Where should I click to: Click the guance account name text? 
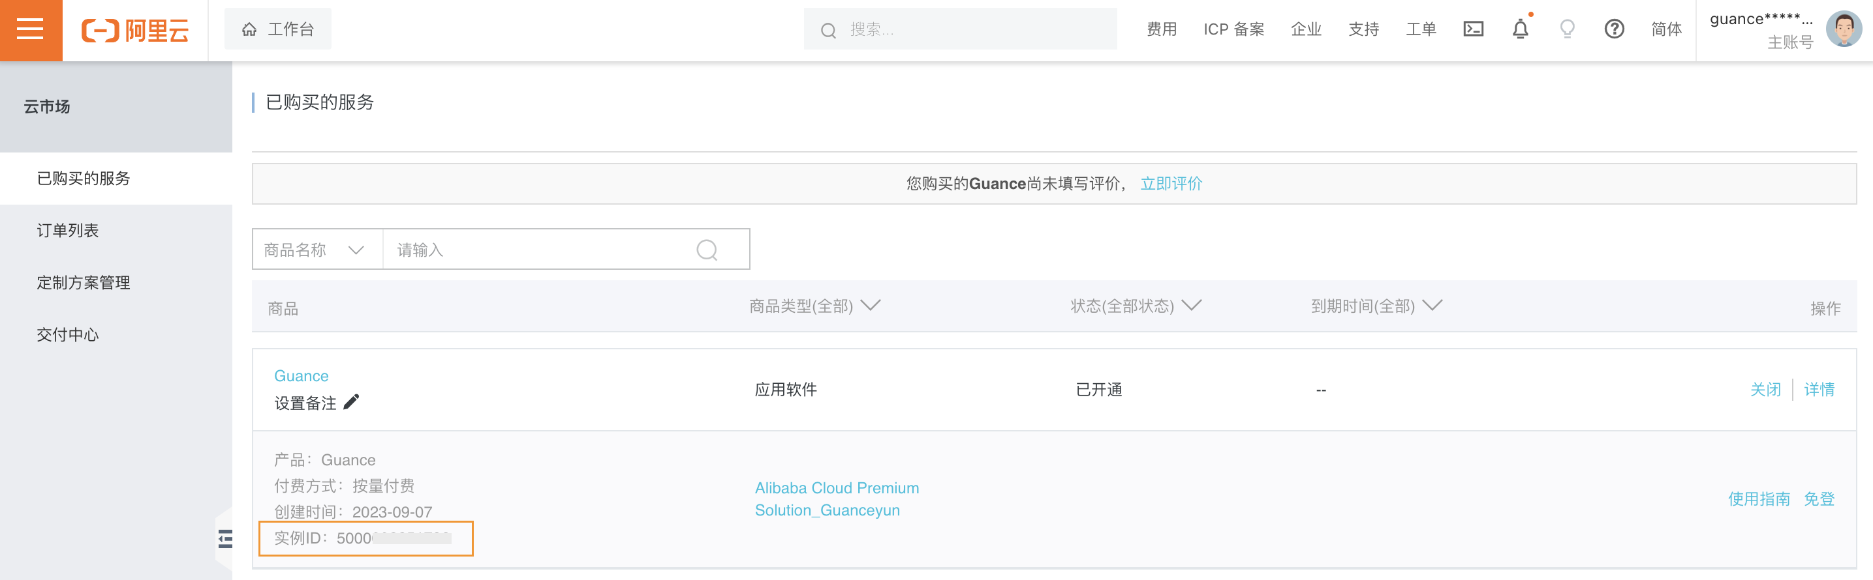click(x=1761, y=20)
